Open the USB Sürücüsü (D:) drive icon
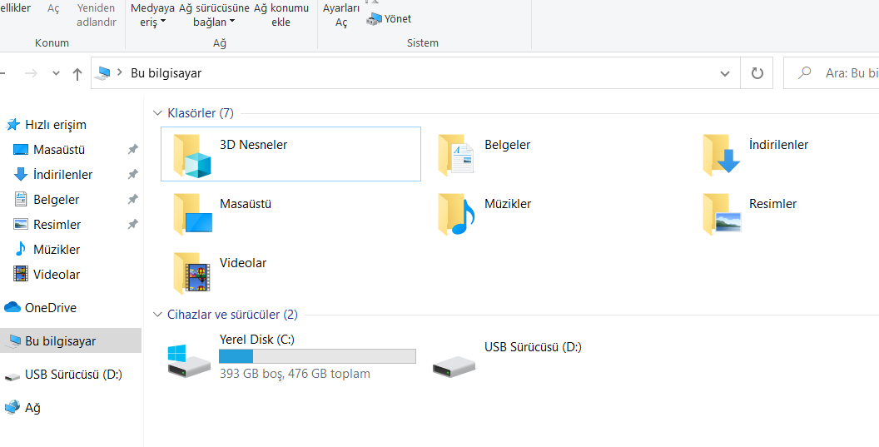This screenshot has height=447, width=879. pos(454,359)
